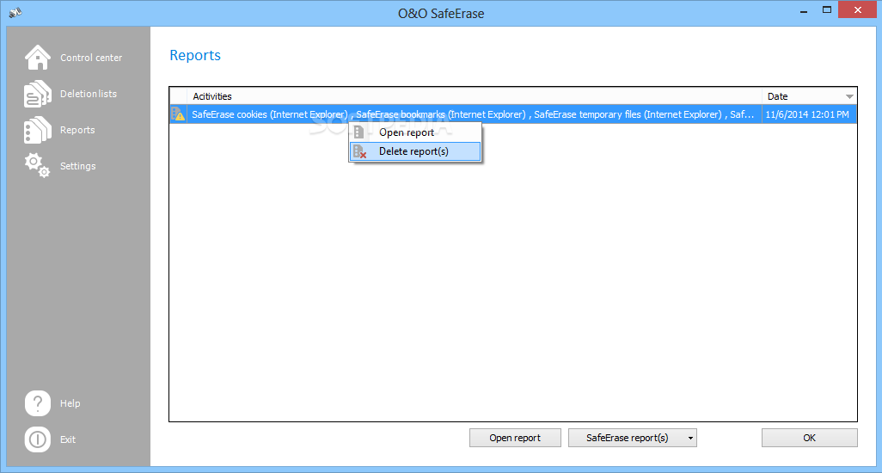Click the warning icon on the report row
Image resolution: width=882 pixels, height=473 pixels.
[x=178, y=114]
